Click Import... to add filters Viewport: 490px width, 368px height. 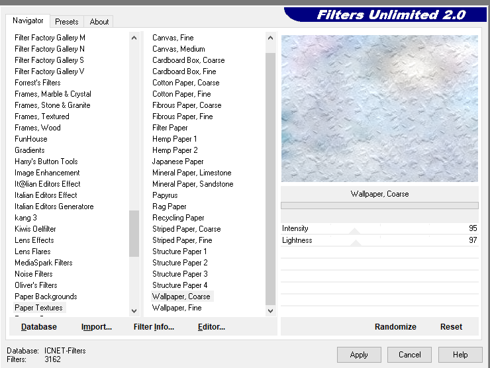[x=96, y=326]
